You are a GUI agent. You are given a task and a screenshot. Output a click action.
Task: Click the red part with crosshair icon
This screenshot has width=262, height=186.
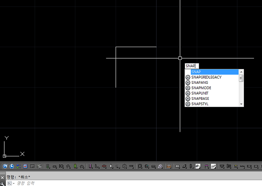point(104,166)
